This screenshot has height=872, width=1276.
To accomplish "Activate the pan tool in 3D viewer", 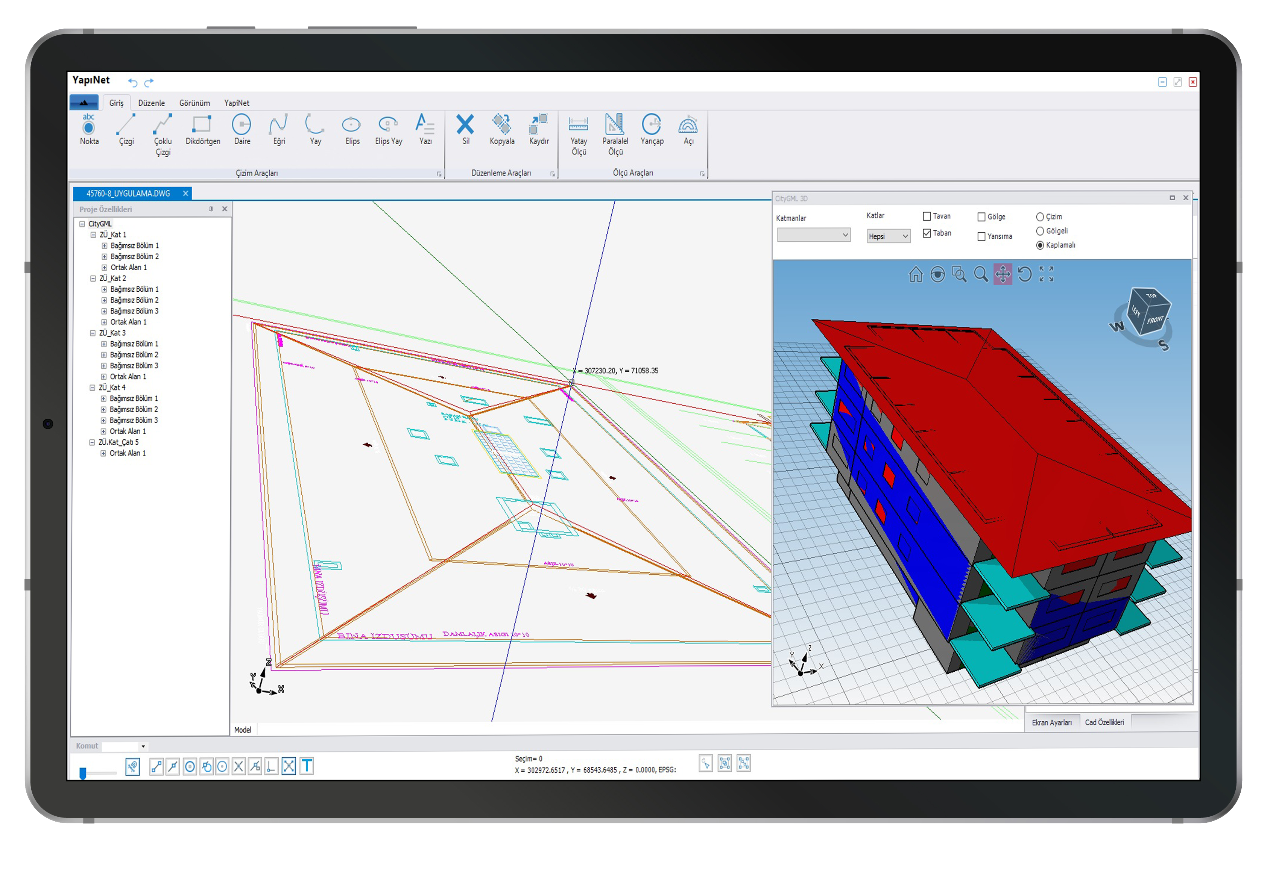I will pyautogui.click(x=1003, y=274).
